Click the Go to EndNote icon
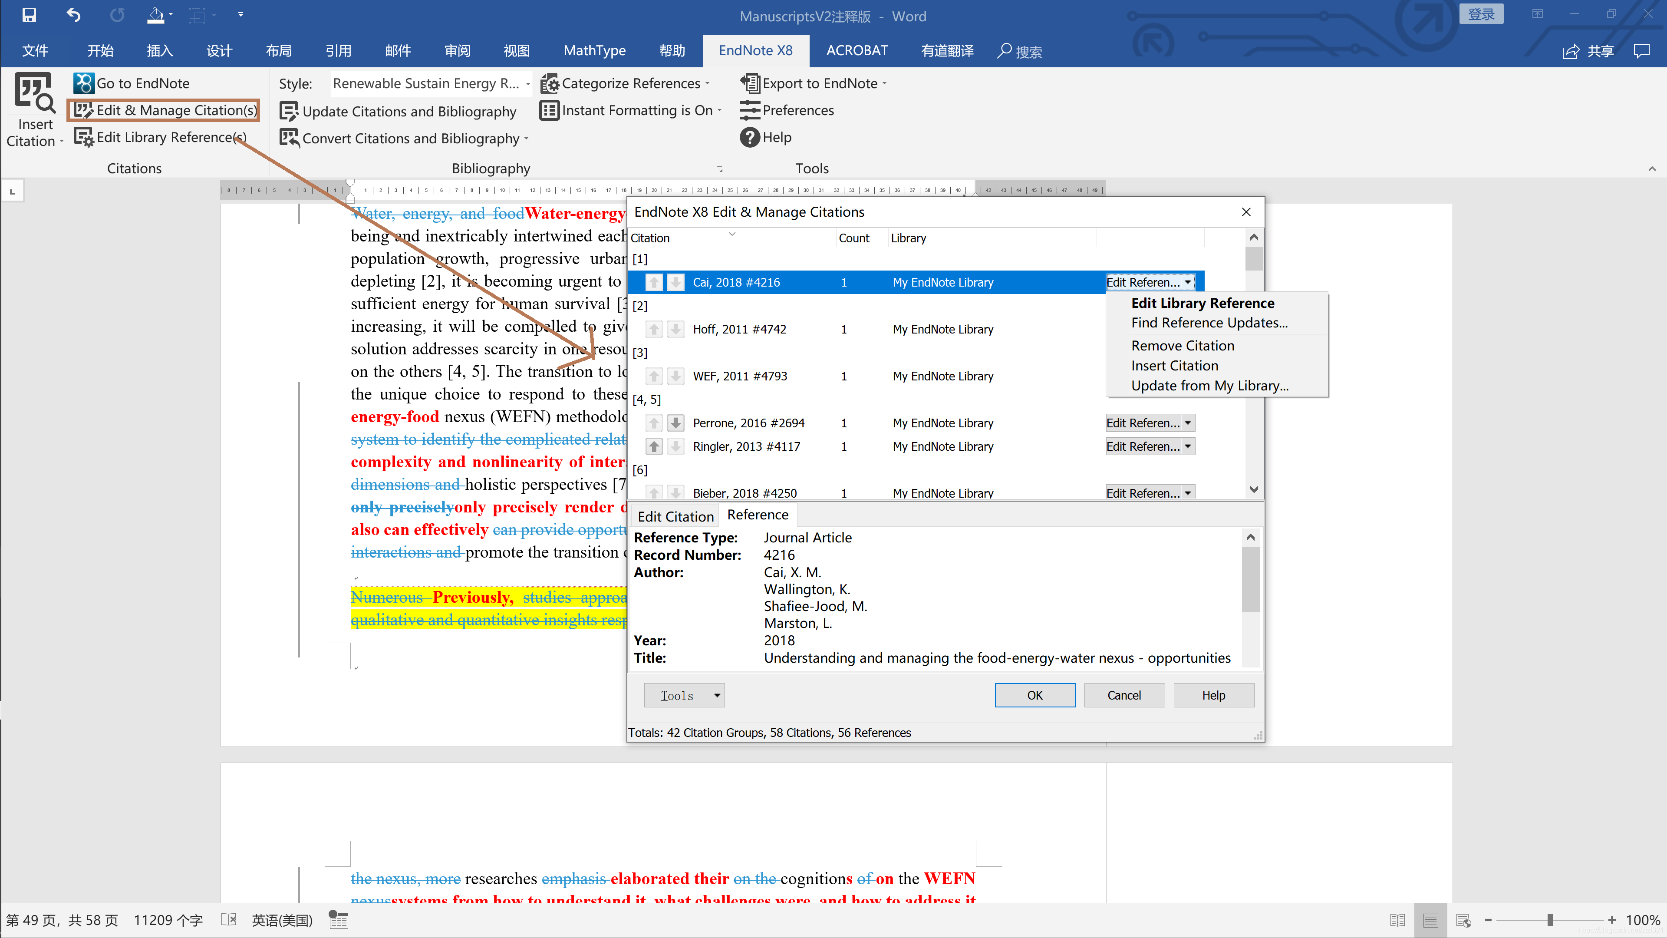This screenshot has width=1667, height=938. pyautogui.click(x=83, y=83)
